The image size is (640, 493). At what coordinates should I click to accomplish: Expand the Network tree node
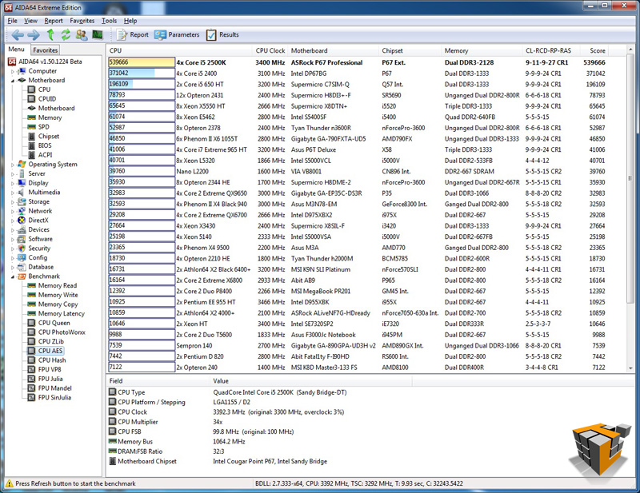[13, 212]
